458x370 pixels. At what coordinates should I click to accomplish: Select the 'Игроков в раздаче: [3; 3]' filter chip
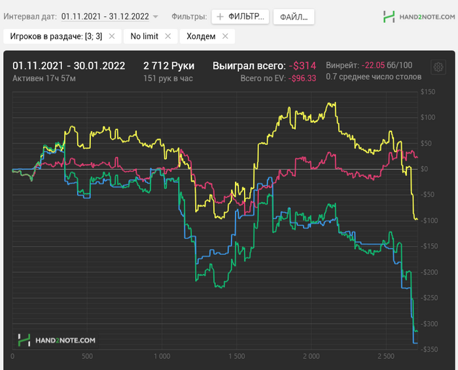tap(56, 36)
